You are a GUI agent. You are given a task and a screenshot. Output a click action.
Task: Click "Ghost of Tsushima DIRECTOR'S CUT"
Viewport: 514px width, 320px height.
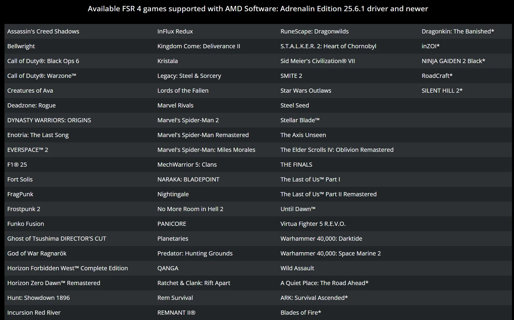pyautogui.click(x=57, y=239)
